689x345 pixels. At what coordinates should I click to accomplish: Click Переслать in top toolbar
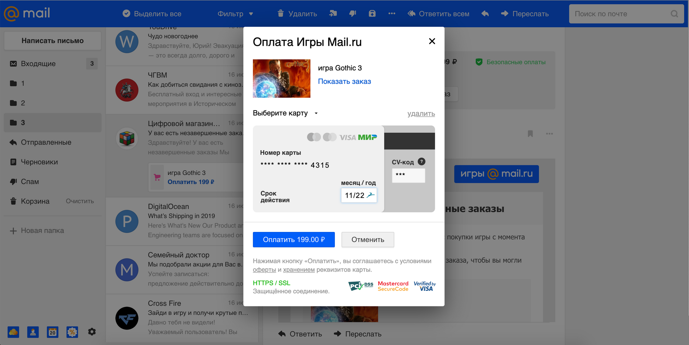coord(525,13)
